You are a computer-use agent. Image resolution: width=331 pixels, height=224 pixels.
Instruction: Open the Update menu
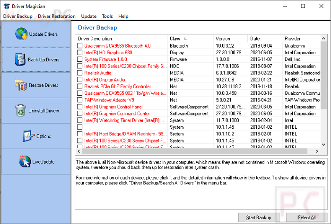click(x=89, y=16)
